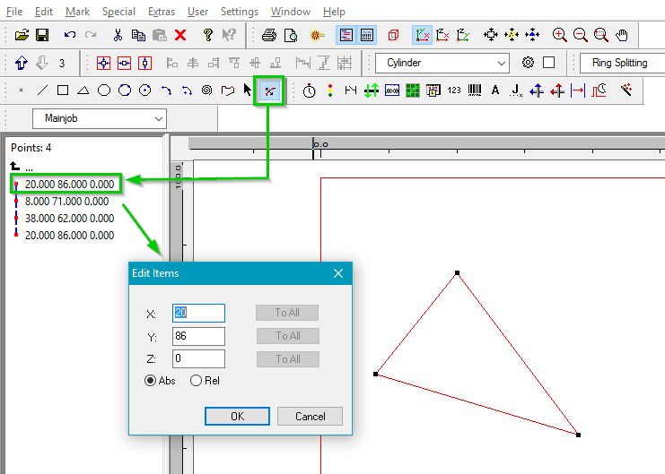Click the Y coordinate input field
The image size is (665, 474).
(198, 336)
